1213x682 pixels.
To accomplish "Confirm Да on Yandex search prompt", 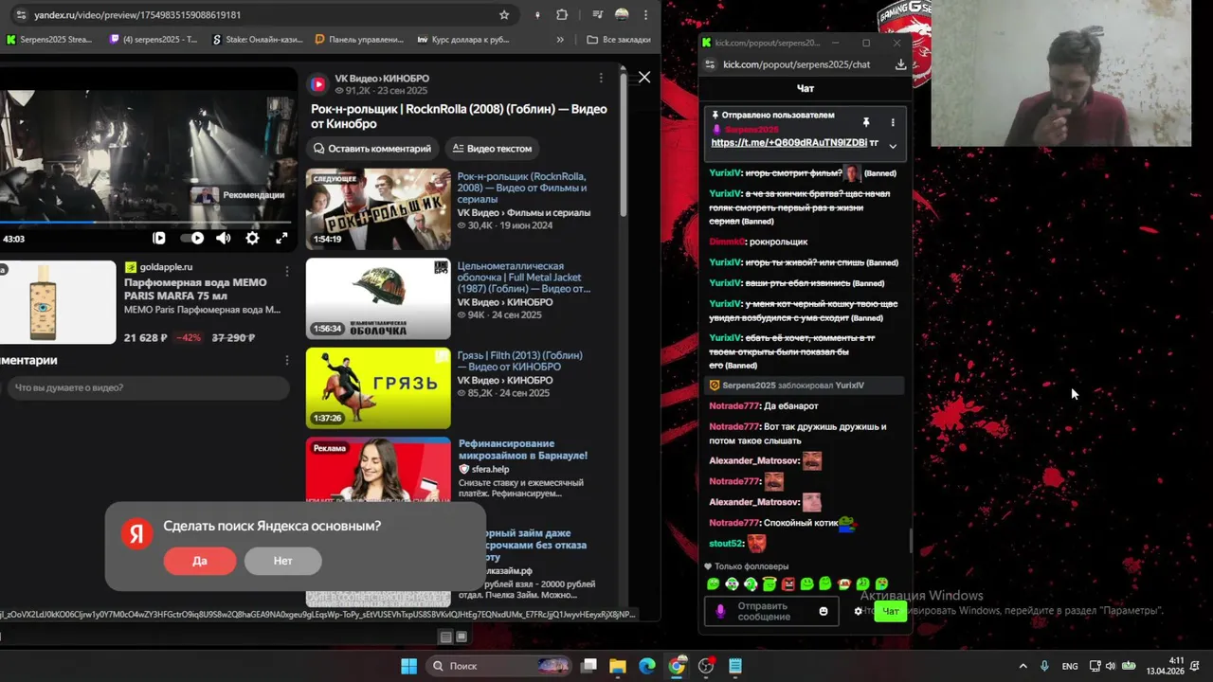I will coord(200,561).
